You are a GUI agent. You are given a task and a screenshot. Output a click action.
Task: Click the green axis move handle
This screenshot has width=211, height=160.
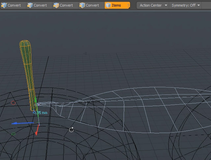coord(37,107)
